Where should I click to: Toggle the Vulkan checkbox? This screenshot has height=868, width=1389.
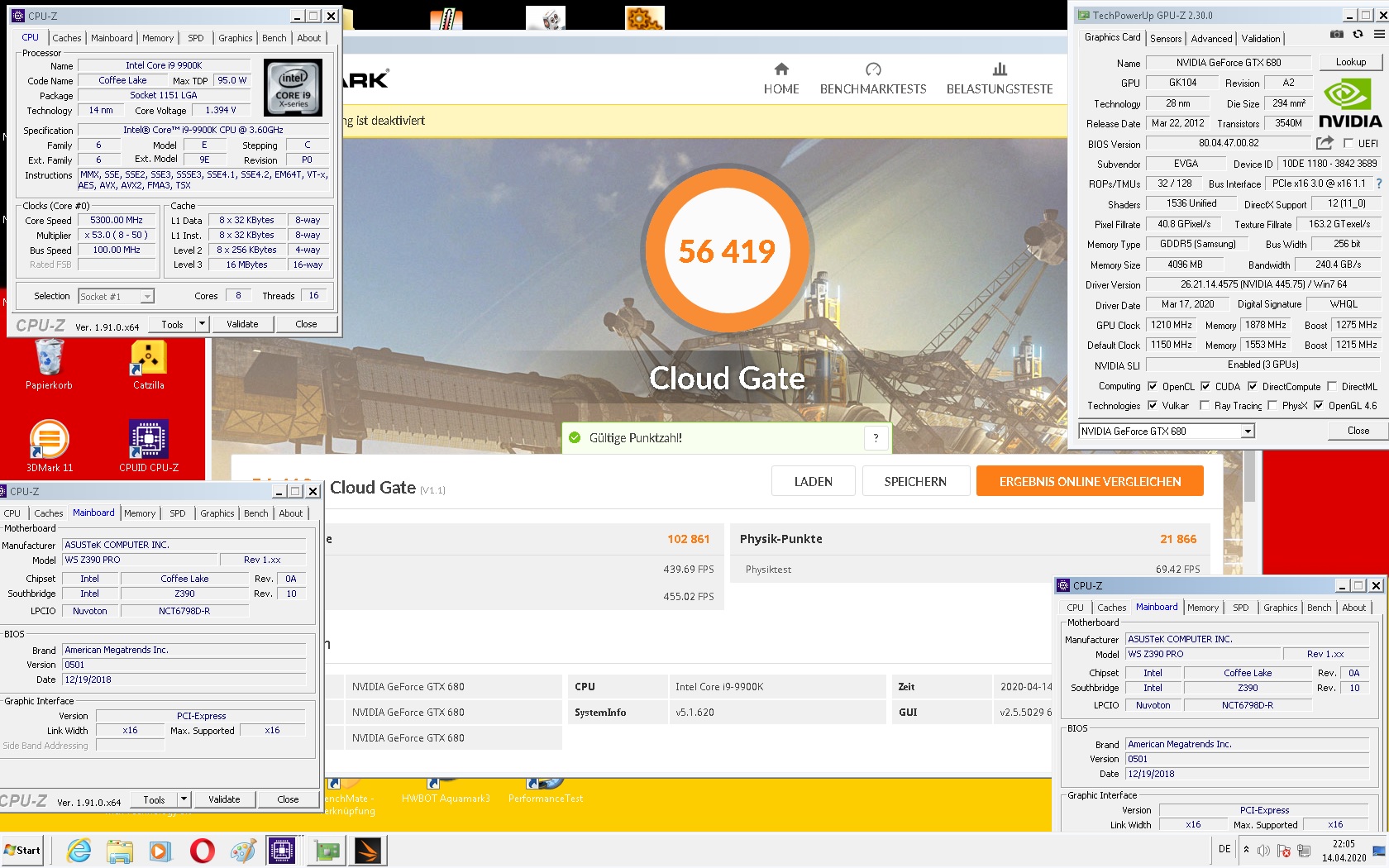click(x=1152, y=405)
